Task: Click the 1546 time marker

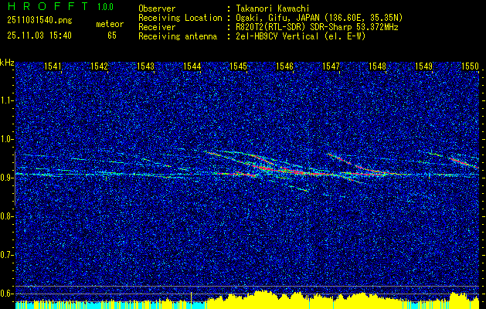Action: (284, 66)
